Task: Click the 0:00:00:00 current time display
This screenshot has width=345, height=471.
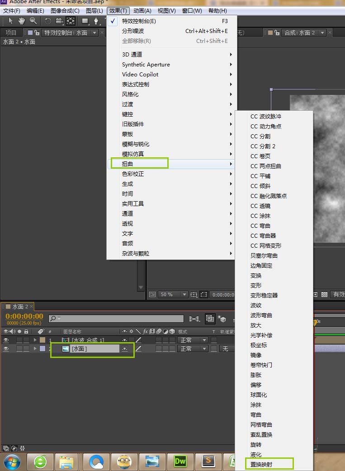Action: (24, 316)
